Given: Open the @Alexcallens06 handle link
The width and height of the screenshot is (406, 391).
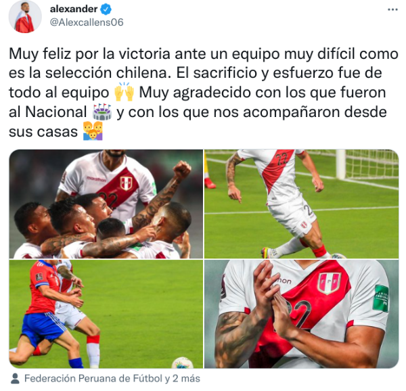Looking at the screenshot, I should [x=87, y=22].
